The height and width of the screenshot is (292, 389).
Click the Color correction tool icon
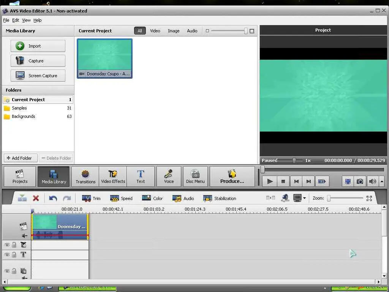tap(146, 198)
